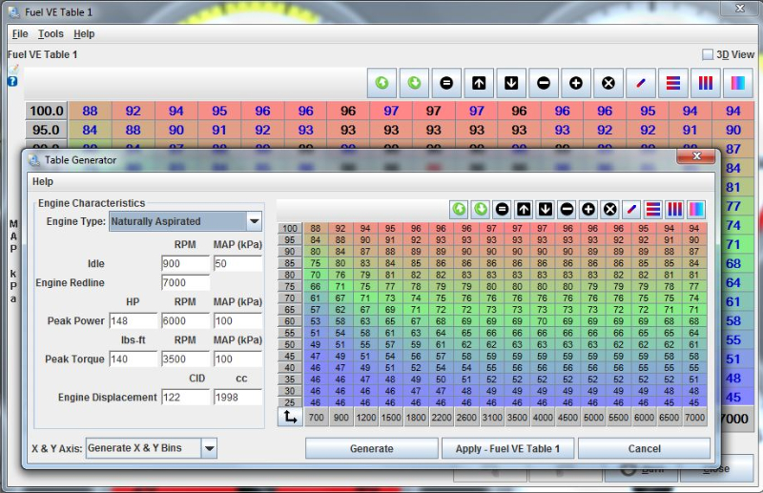Open the Tools menu
Screen dimensions: 763x493
[51, 33]
